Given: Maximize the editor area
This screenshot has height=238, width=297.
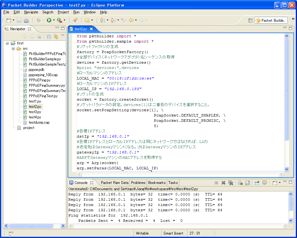Looking at the screenshot, I should [x=290, y=28].
